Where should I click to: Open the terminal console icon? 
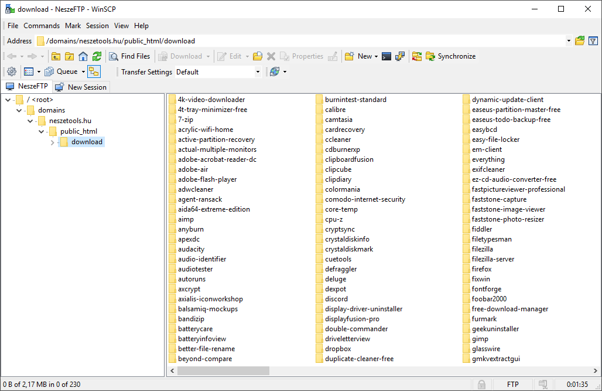click(x=386, y=56)
